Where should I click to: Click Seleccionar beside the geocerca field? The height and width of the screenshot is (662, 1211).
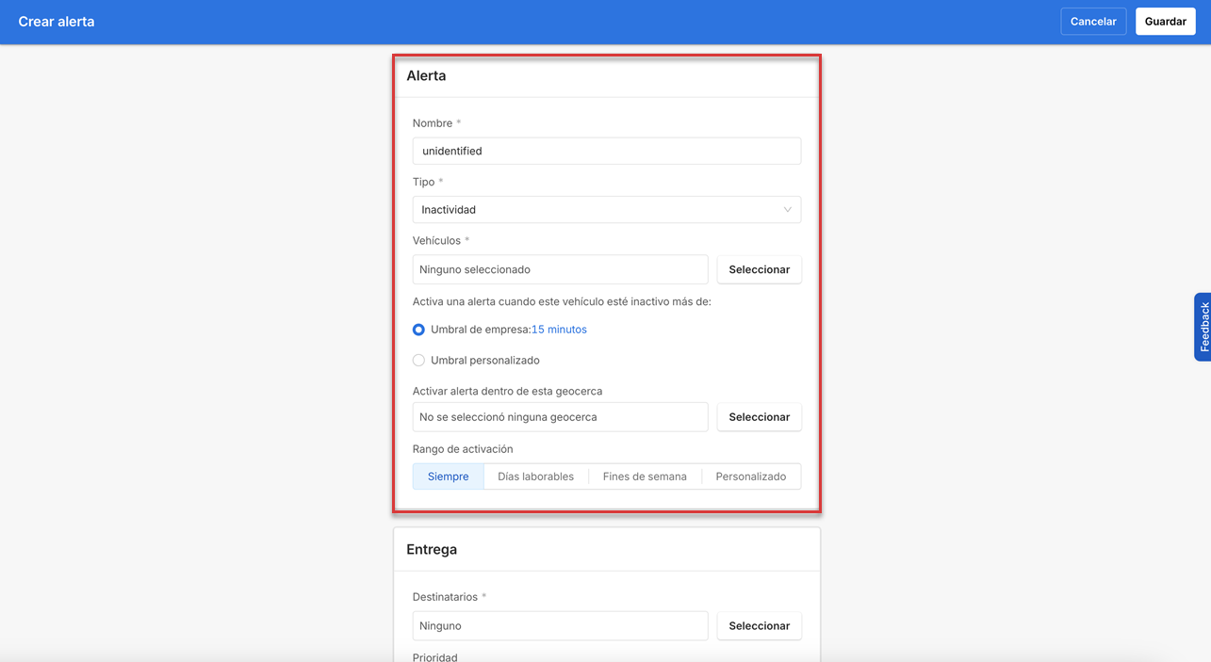(x=759, y=416)
